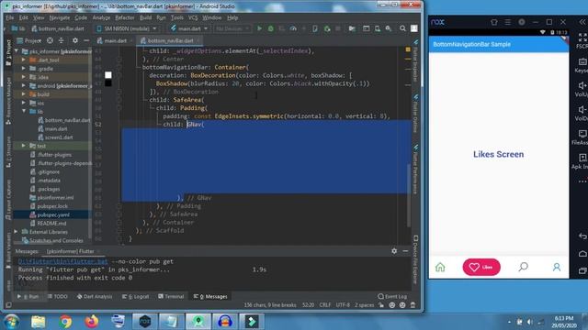Open the Terminal tool window
The height and width of the screenshot is (330, 588).
[x=171, y=296]
